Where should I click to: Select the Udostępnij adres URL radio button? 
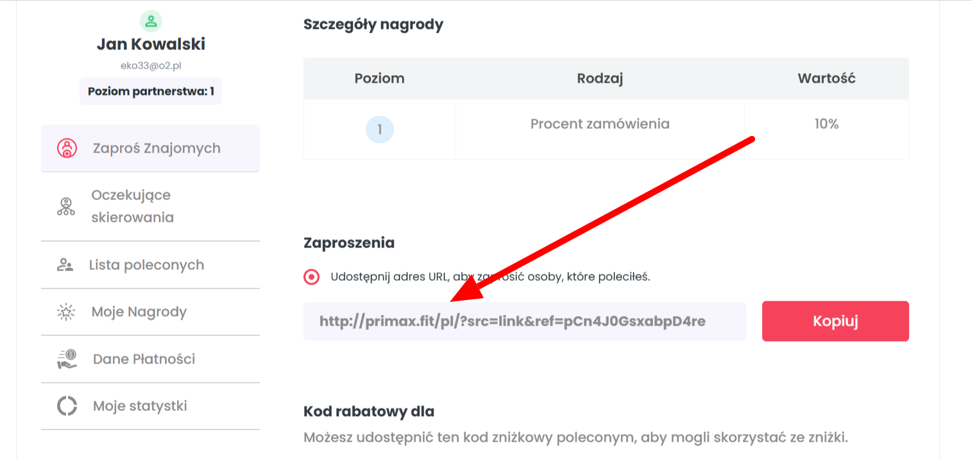coord(311,278)
